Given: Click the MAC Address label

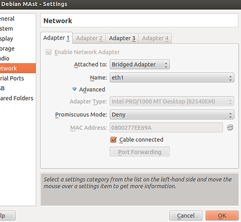Looking at the screenshot, I should [88, 128].
